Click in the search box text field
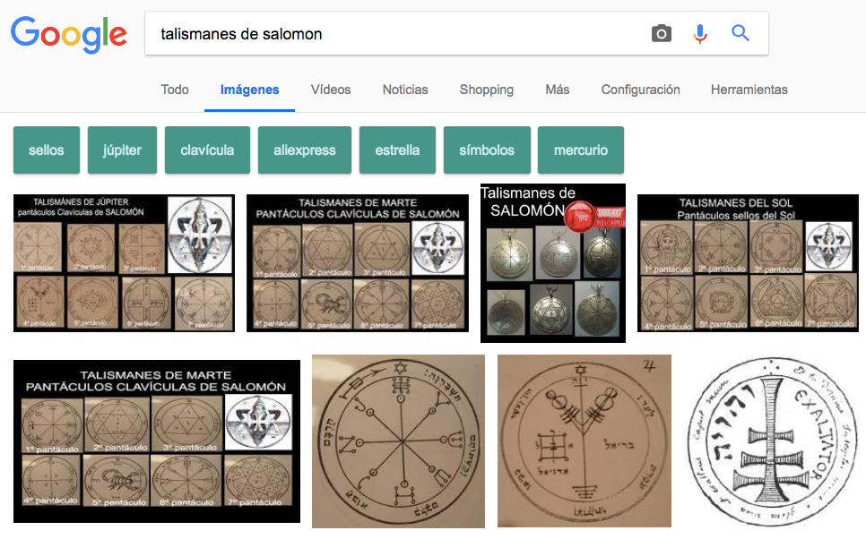The width and height of the screenshot is (866, 539). 394,34
